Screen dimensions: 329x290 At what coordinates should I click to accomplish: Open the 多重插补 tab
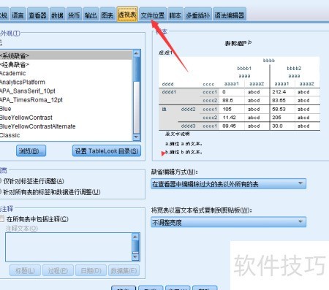click(x=198, y=15)
